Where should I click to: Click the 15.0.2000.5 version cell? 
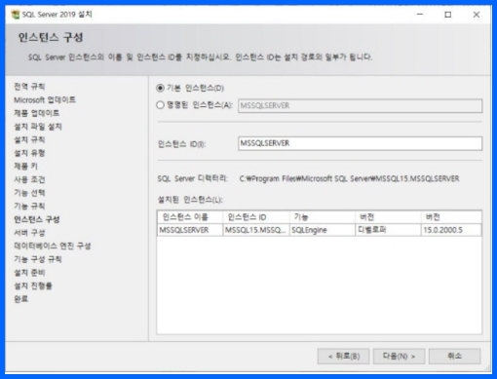[x=451, y=230]
